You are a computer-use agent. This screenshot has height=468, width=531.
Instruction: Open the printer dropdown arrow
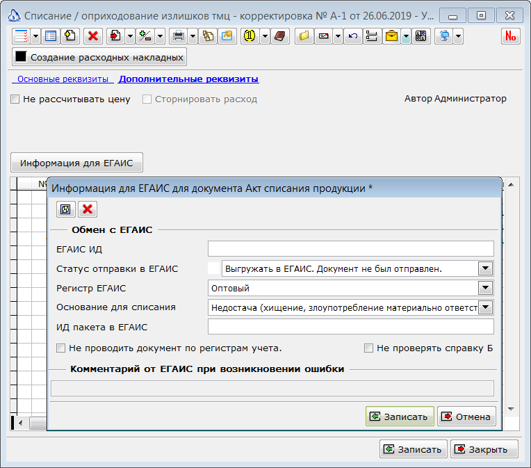click(x=193, y=36)
